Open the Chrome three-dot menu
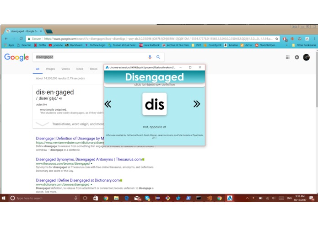This screenshot has height=226, width=318. coord(314,39)
